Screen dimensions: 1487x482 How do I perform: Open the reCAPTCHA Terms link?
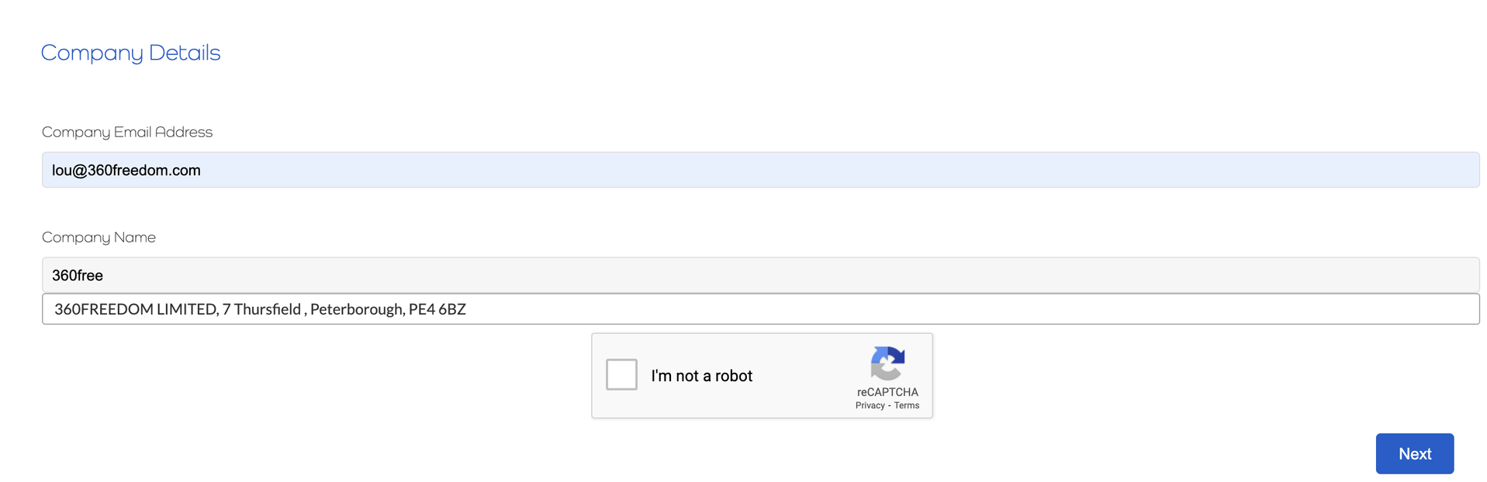coord(908,405)
